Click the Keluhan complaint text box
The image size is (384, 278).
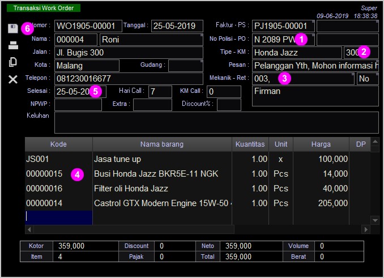point(216,122)
